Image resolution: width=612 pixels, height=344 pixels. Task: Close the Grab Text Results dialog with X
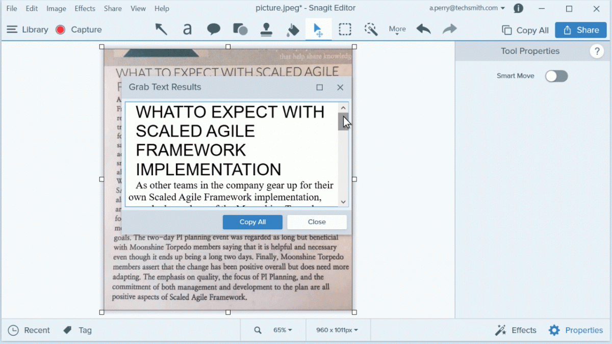[x=340, y=87]
